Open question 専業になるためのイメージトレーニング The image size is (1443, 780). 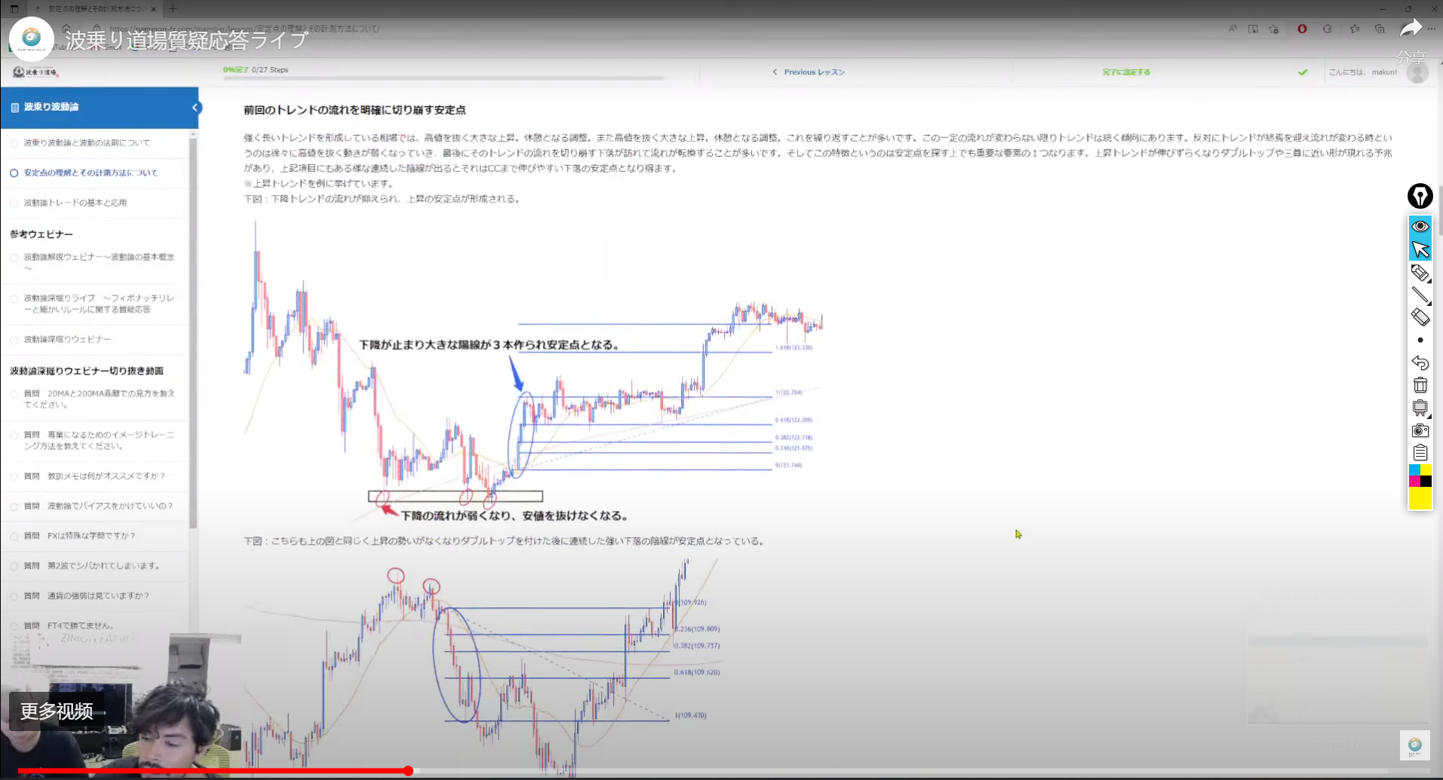point(99,441)
